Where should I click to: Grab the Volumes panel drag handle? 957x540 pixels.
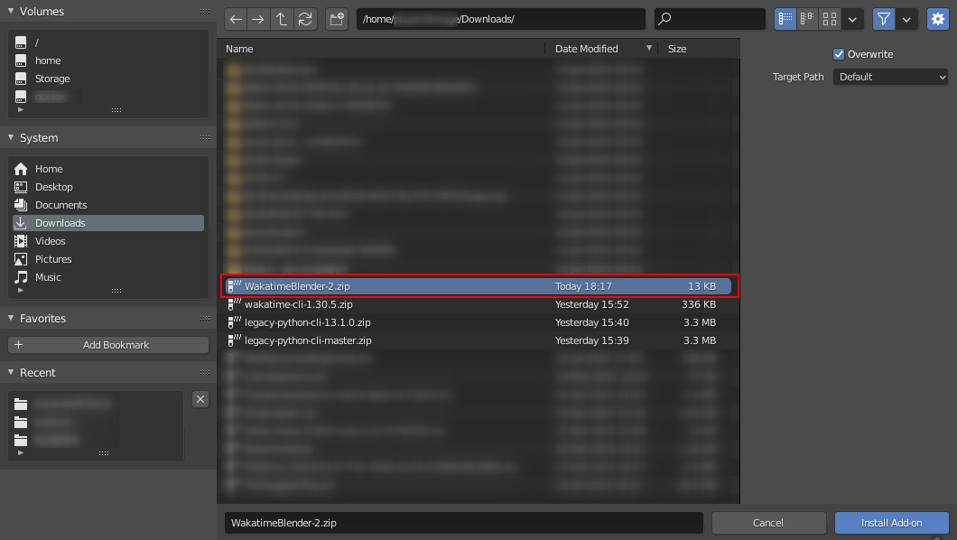[x=204, y=12]
